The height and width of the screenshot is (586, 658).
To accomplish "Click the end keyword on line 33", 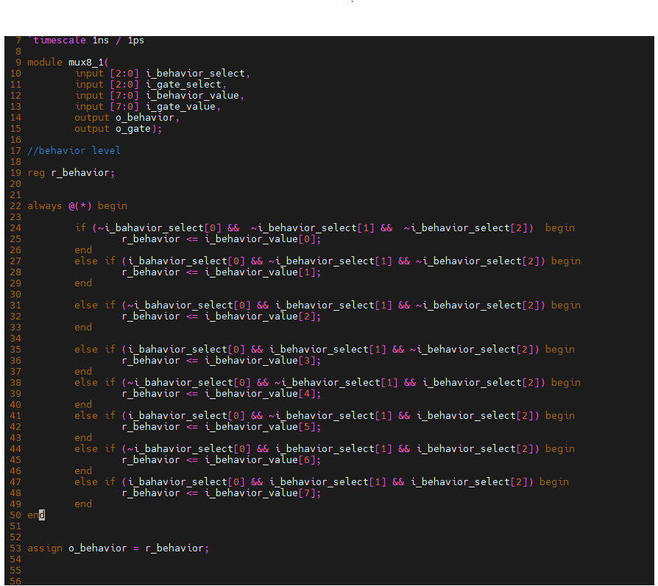I will [83, 327].
